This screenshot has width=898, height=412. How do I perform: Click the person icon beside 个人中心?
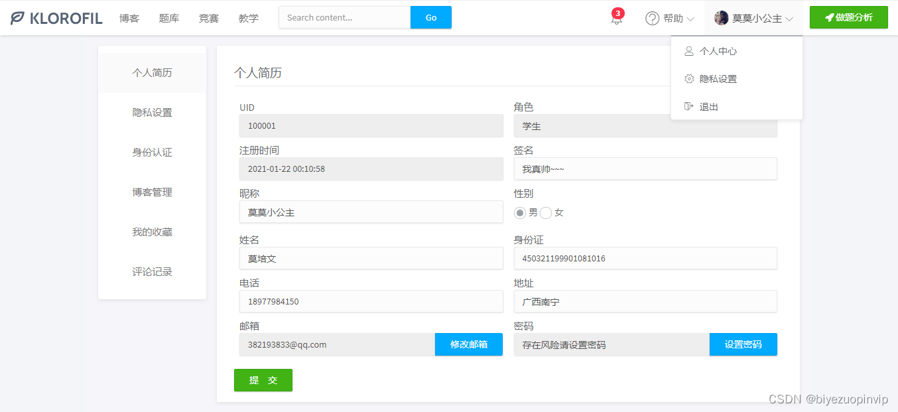[x=689, y=51]
